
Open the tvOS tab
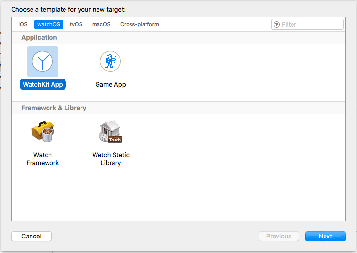[x=76, y=24]
